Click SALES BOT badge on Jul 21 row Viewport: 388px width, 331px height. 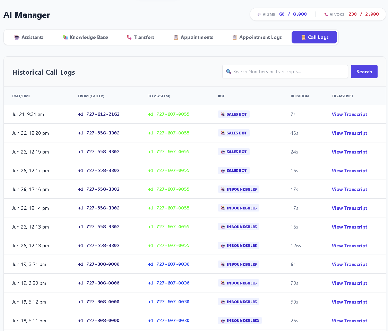(234, 114)
